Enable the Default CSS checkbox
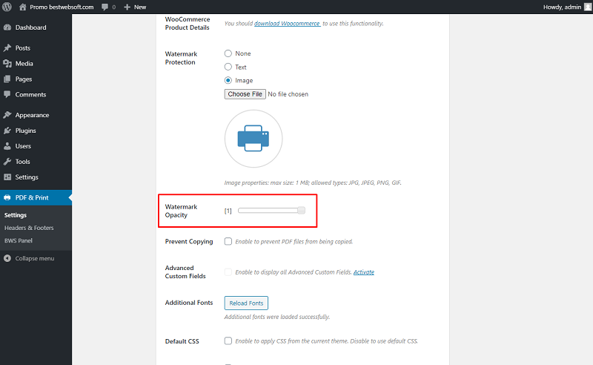 tap(228, 341)
